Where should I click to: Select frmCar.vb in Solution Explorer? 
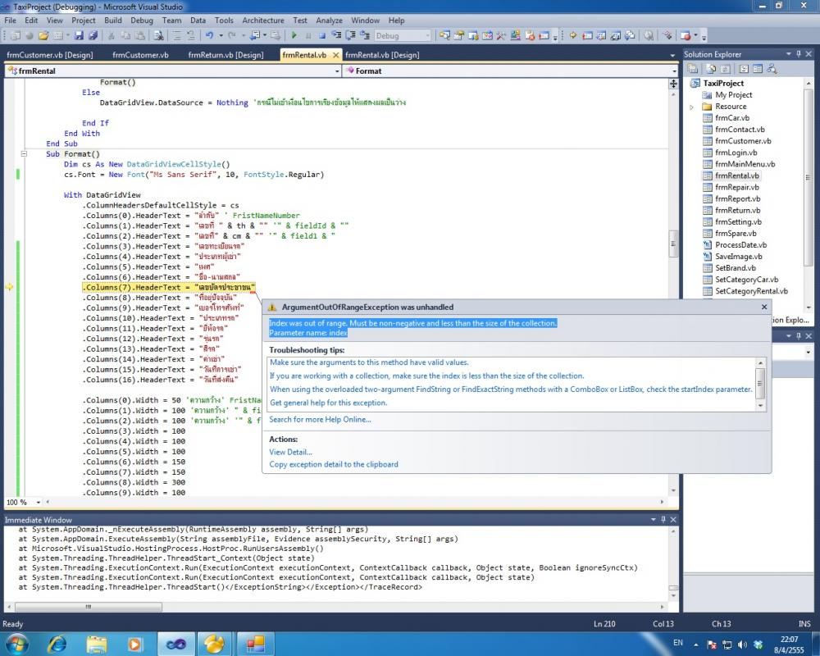click(x=732, y=118)
